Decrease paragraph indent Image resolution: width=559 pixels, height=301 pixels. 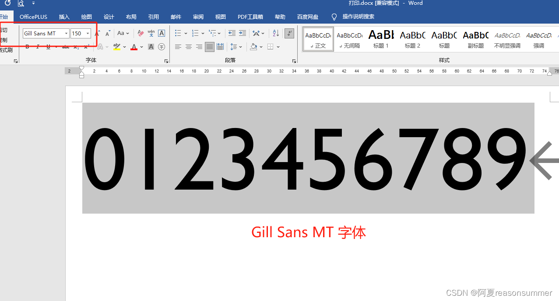coord(232,33)
